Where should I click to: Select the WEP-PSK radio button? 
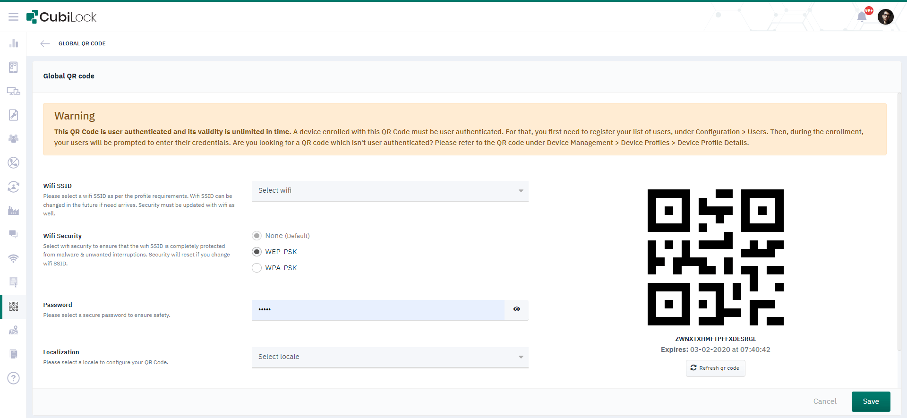pyautogui.click(x=257, y=252)
